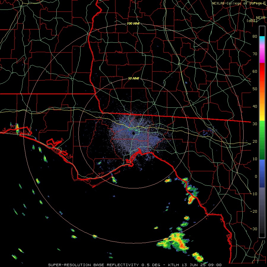Screen dimensions: 267x267
Task: Click the KTLH station identifier in caption
Action: (x=174, y=265)
